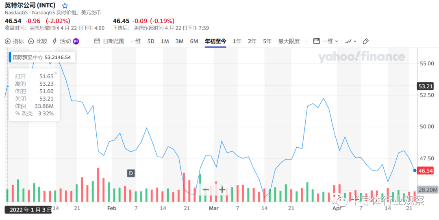Click the 28.20M volume label
This screenshot has width=439, height=220.
click(x=427, y=190)
